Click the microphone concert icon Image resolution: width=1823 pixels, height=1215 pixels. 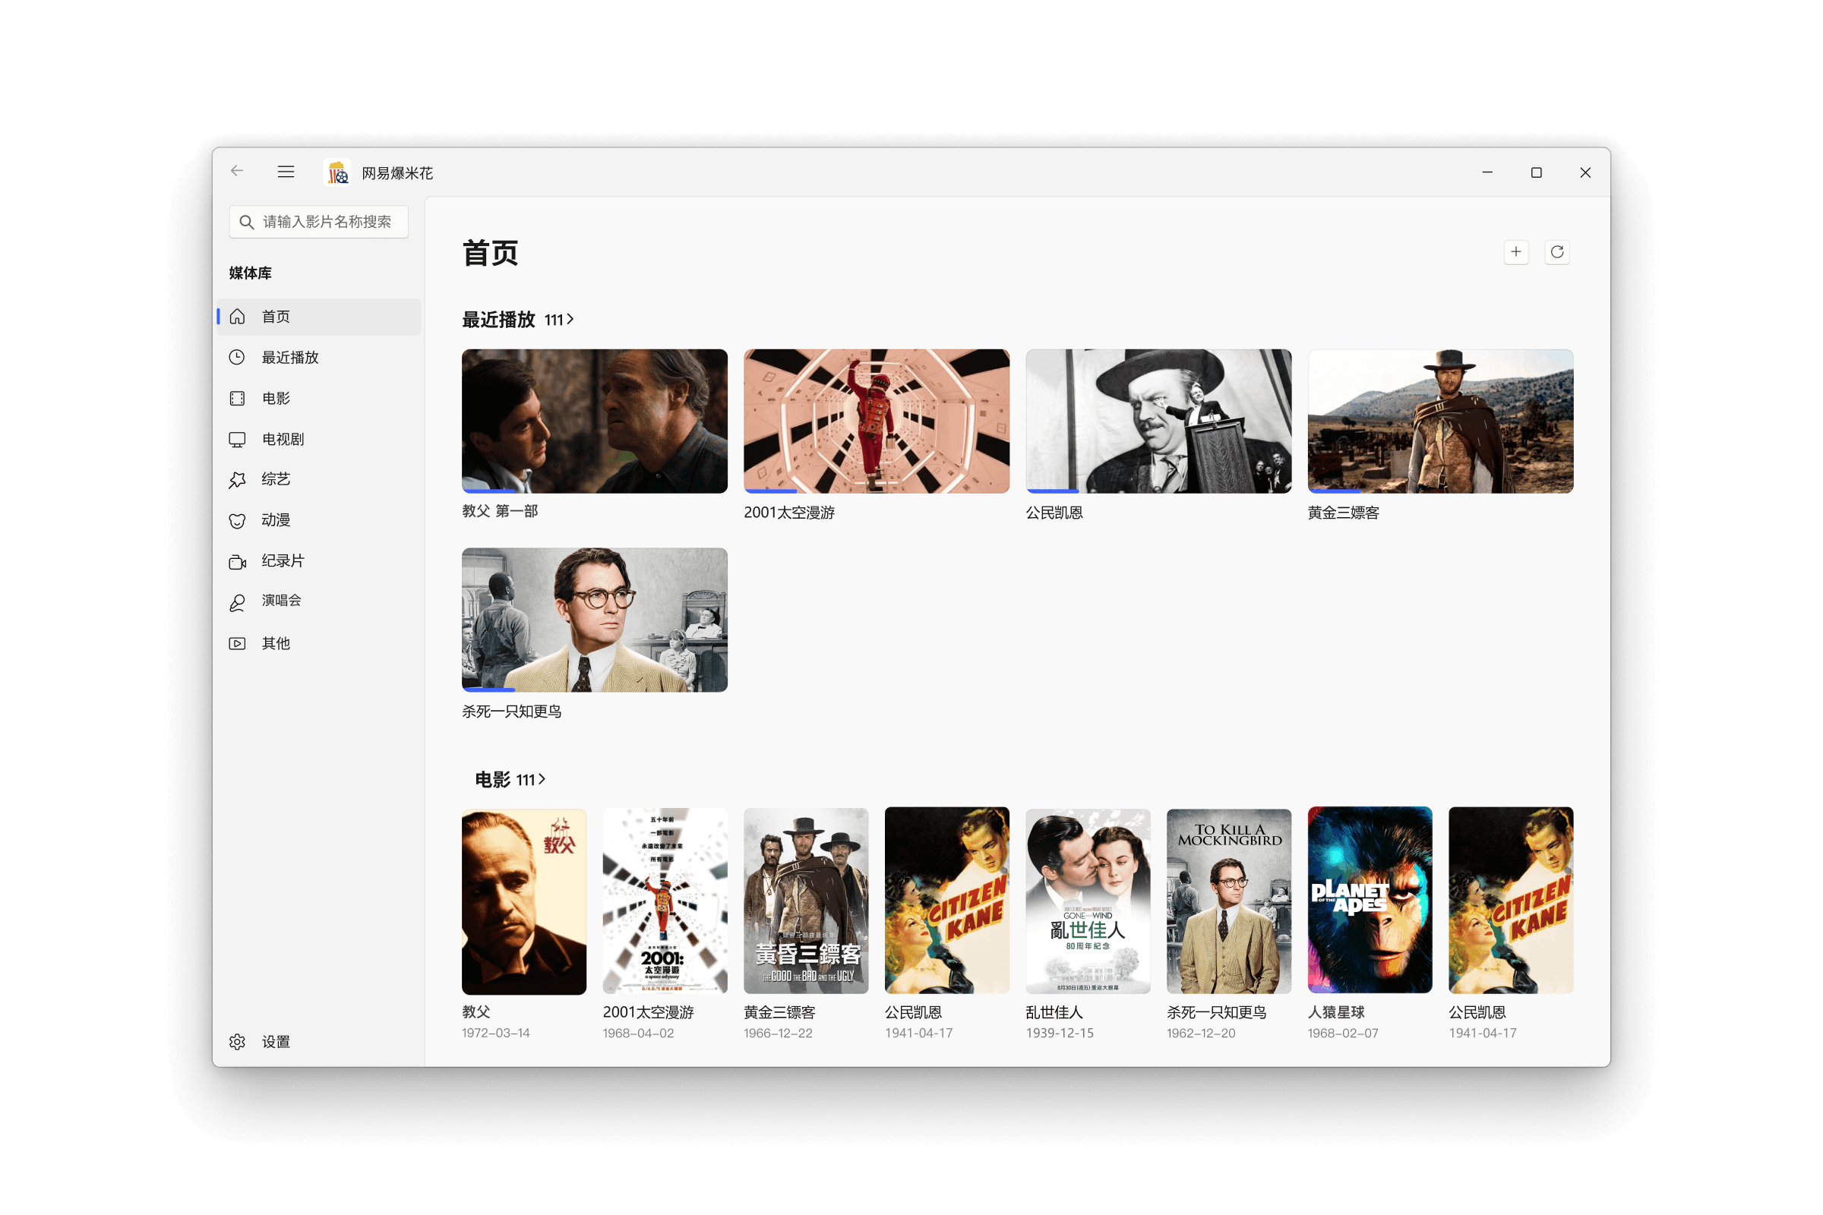click(x=238, y=602)
